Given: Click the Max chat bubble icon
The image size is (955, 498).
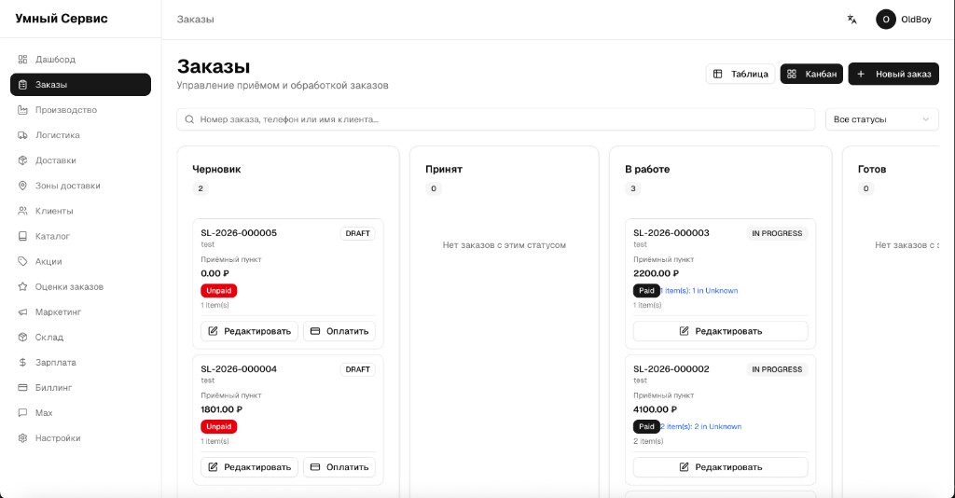Looking at the screenshot, I should point(23,412).
